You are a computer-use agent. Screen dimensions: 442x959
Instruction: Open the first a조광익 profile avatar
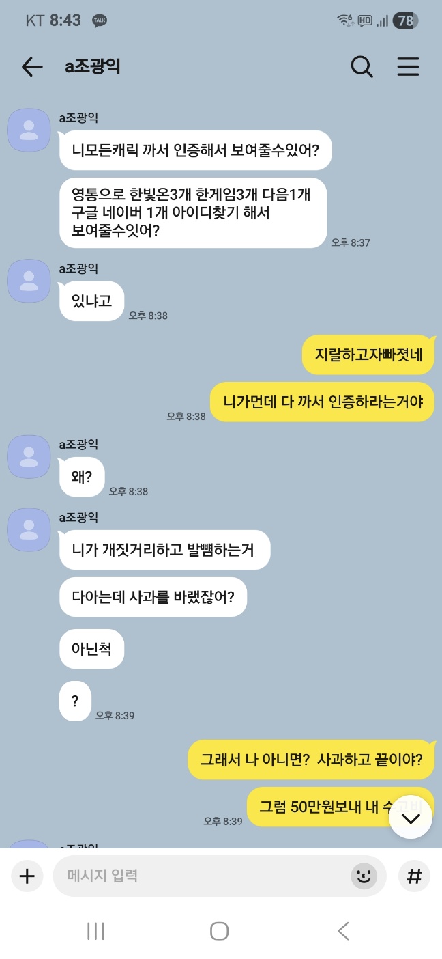(x=29, y=130)
